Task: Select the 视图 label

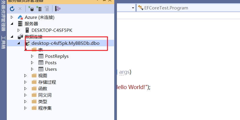Action: point(42,75)
